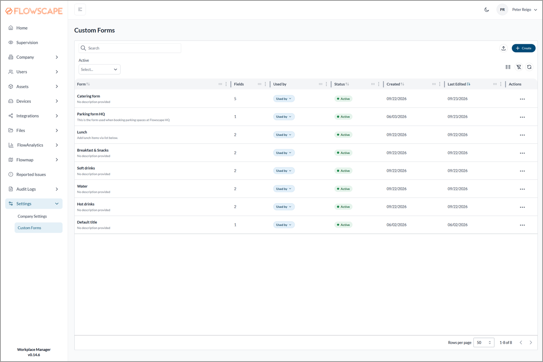This screenshot has height=362, width=543.
Task: Click the export upload icon
Action: click(x=503, y=48)
